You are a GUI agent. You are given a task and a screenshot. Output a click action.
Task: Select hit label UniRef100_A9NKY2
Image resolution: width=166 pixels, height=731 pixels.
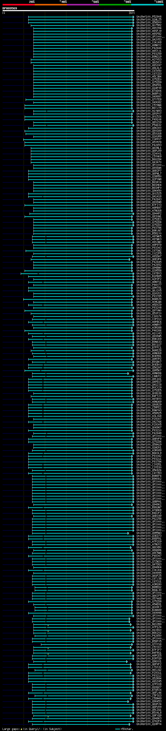click(149, 45)
